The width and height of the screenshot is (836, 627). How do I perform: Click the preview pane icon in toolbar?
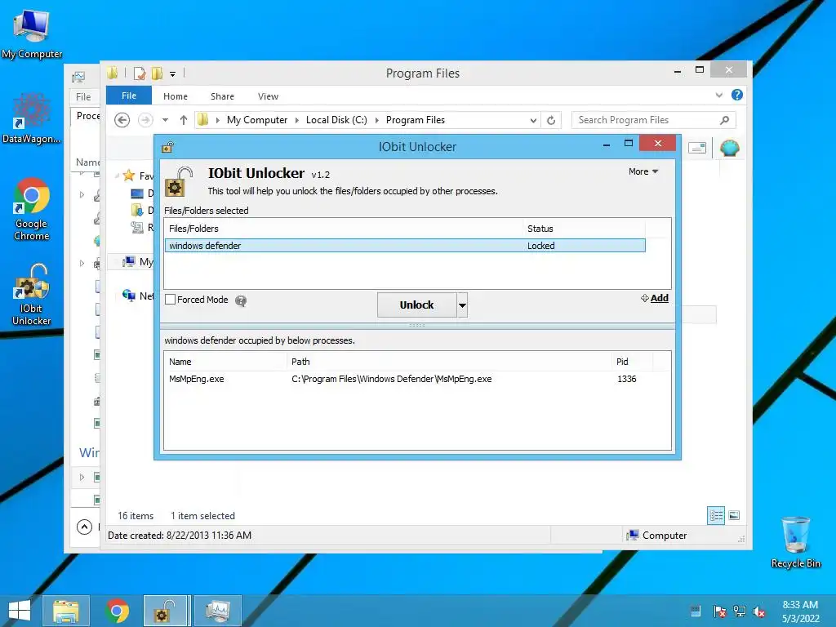[x=697, y=148]
